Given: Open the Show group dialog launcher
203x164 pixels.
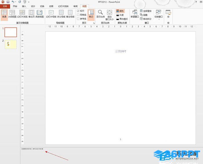Looking at the screenshot, I should tap(94, 23).
